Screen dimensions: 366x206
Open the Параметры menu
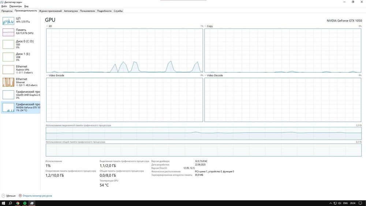coord(16,6)
